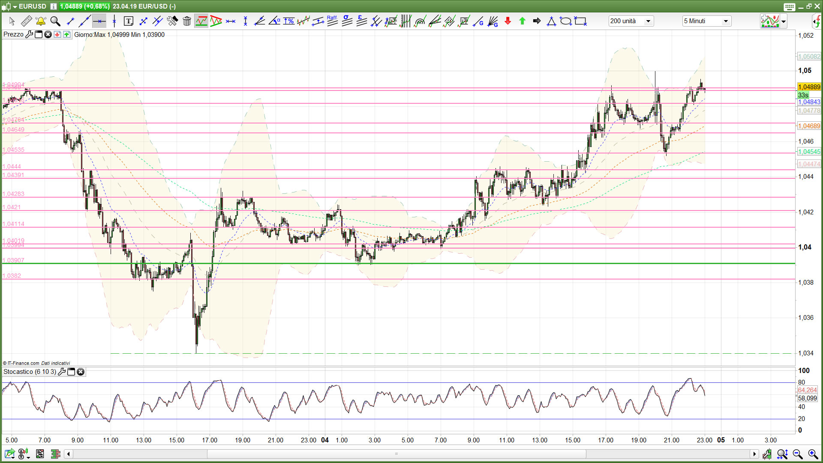
Task: Open the alarm bell alerts tool
Action: point(41,21)
